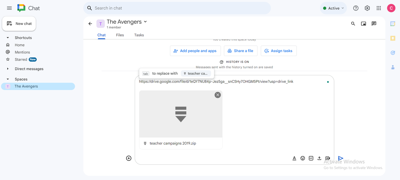Open Google Tasks in side panel
Image resolution: width=400 pixels, height=180 pixels.
coord(393,53)
